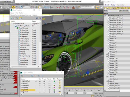Click the Find input field
The image size is (130, 97).
[113, 11]
